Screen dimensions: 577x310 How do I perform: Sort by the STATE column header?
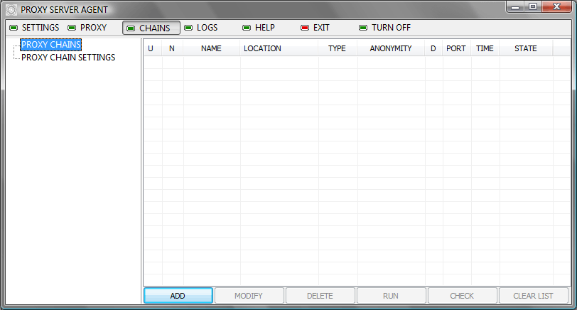tap(526, 48)
